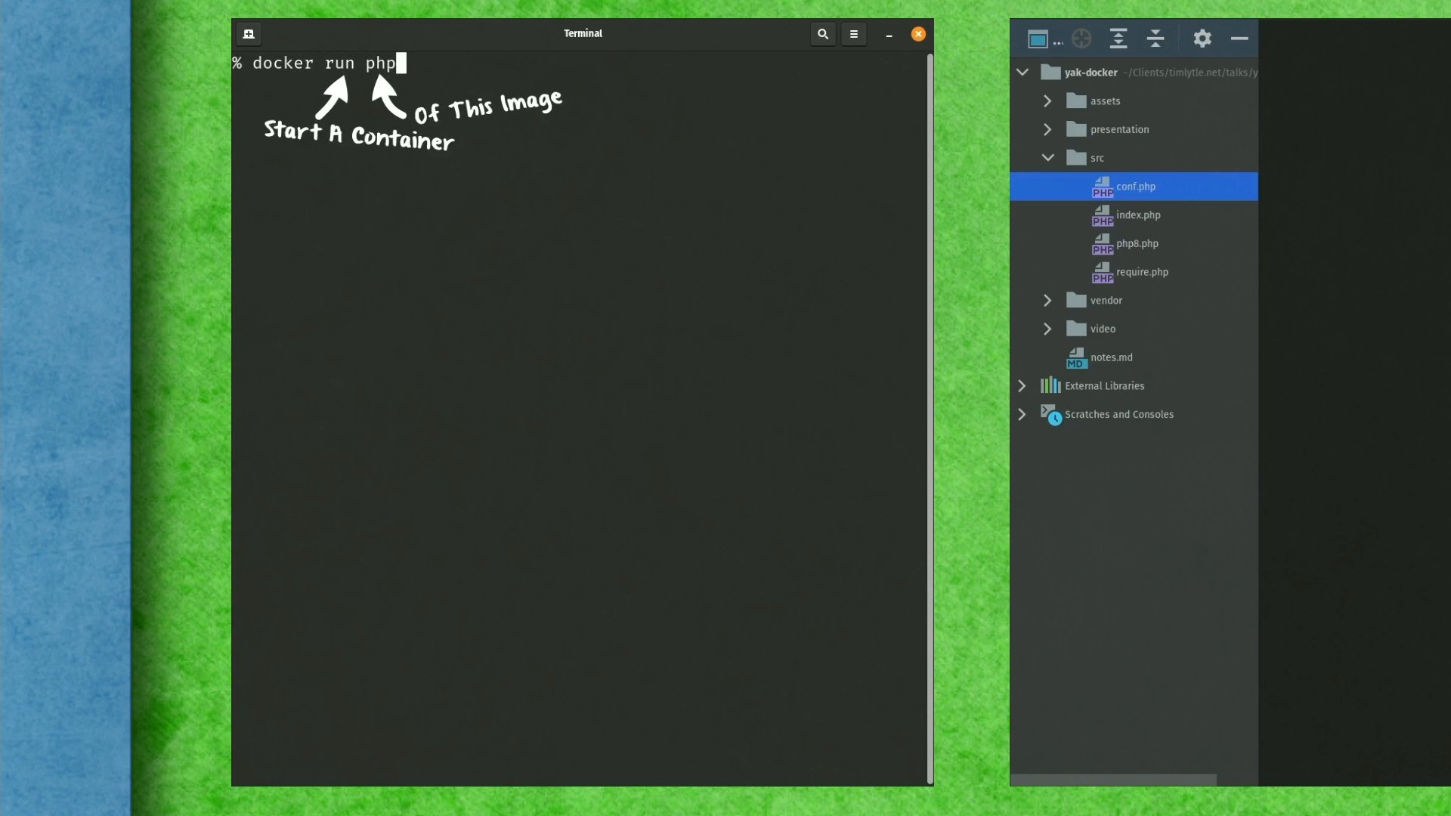
Task: Click the hamburger menu in terminal
Action: pyautogui.click(x=853, y=34)
